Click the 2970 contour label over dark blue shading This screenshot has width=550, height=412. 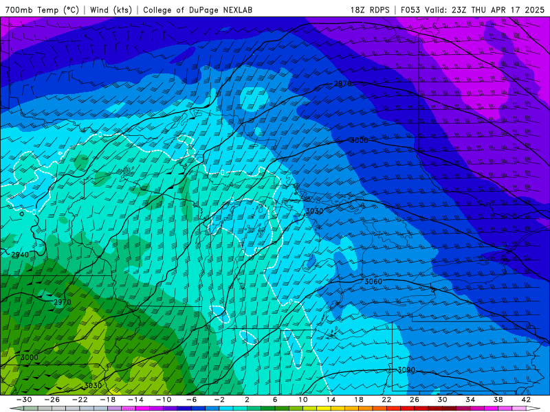[x=342, y=83]
